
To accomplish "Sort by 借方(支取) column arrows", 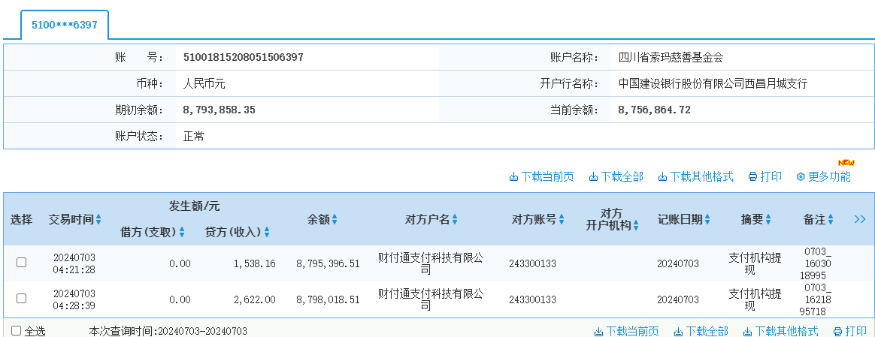I will click(x=182, y=232).
